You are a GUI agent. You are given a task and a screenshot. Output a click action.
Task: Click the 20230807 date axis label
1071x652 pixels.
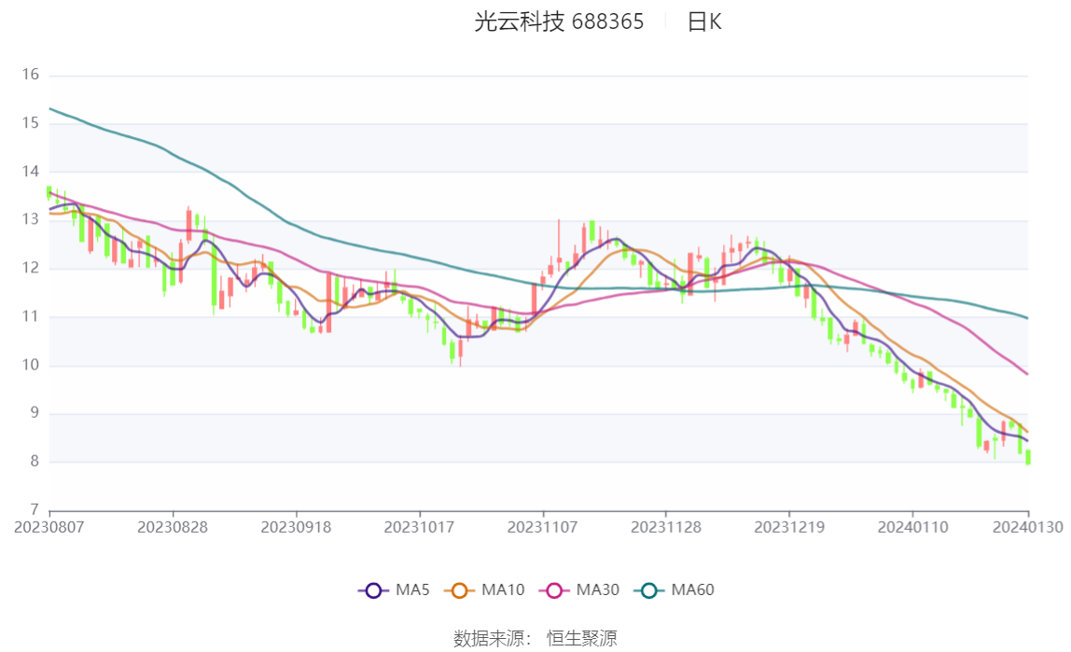click(49, 528)
